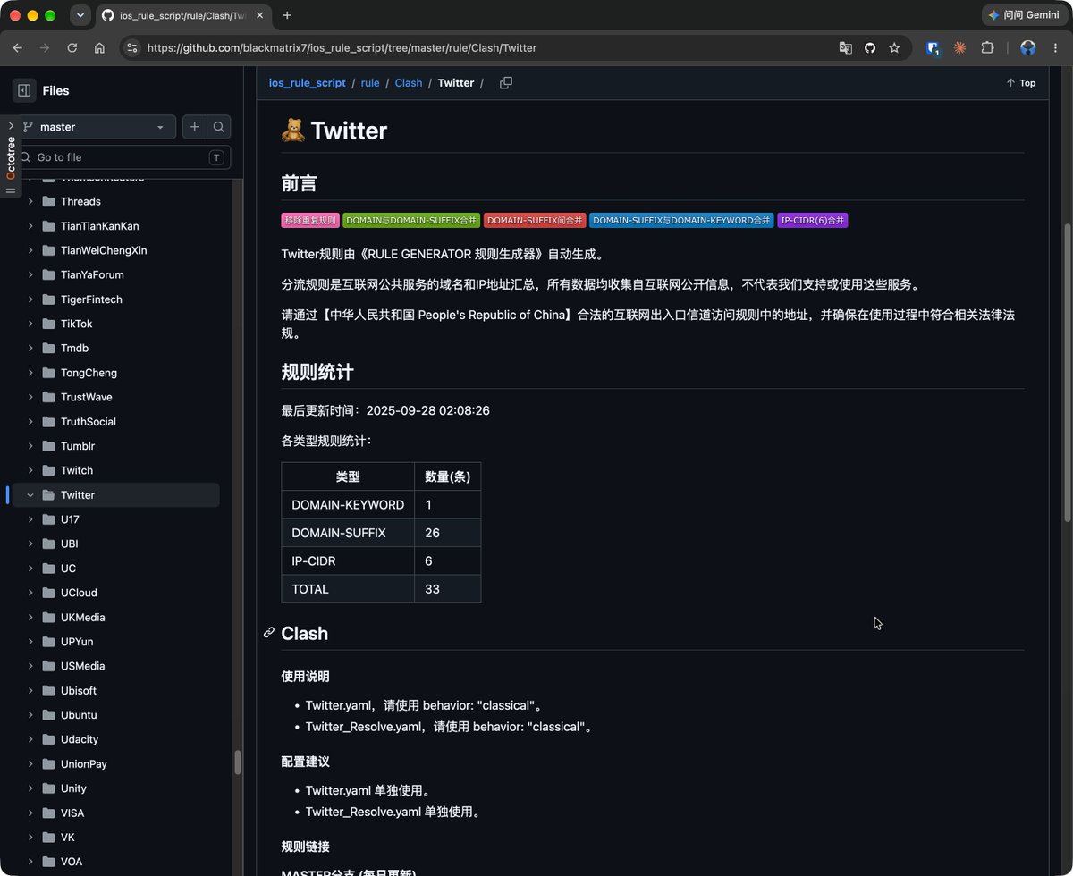Select the UKMedia folder row
The height and width of the screenshot is (876, 1073).
pyautogui.click(x=116, y=618)
